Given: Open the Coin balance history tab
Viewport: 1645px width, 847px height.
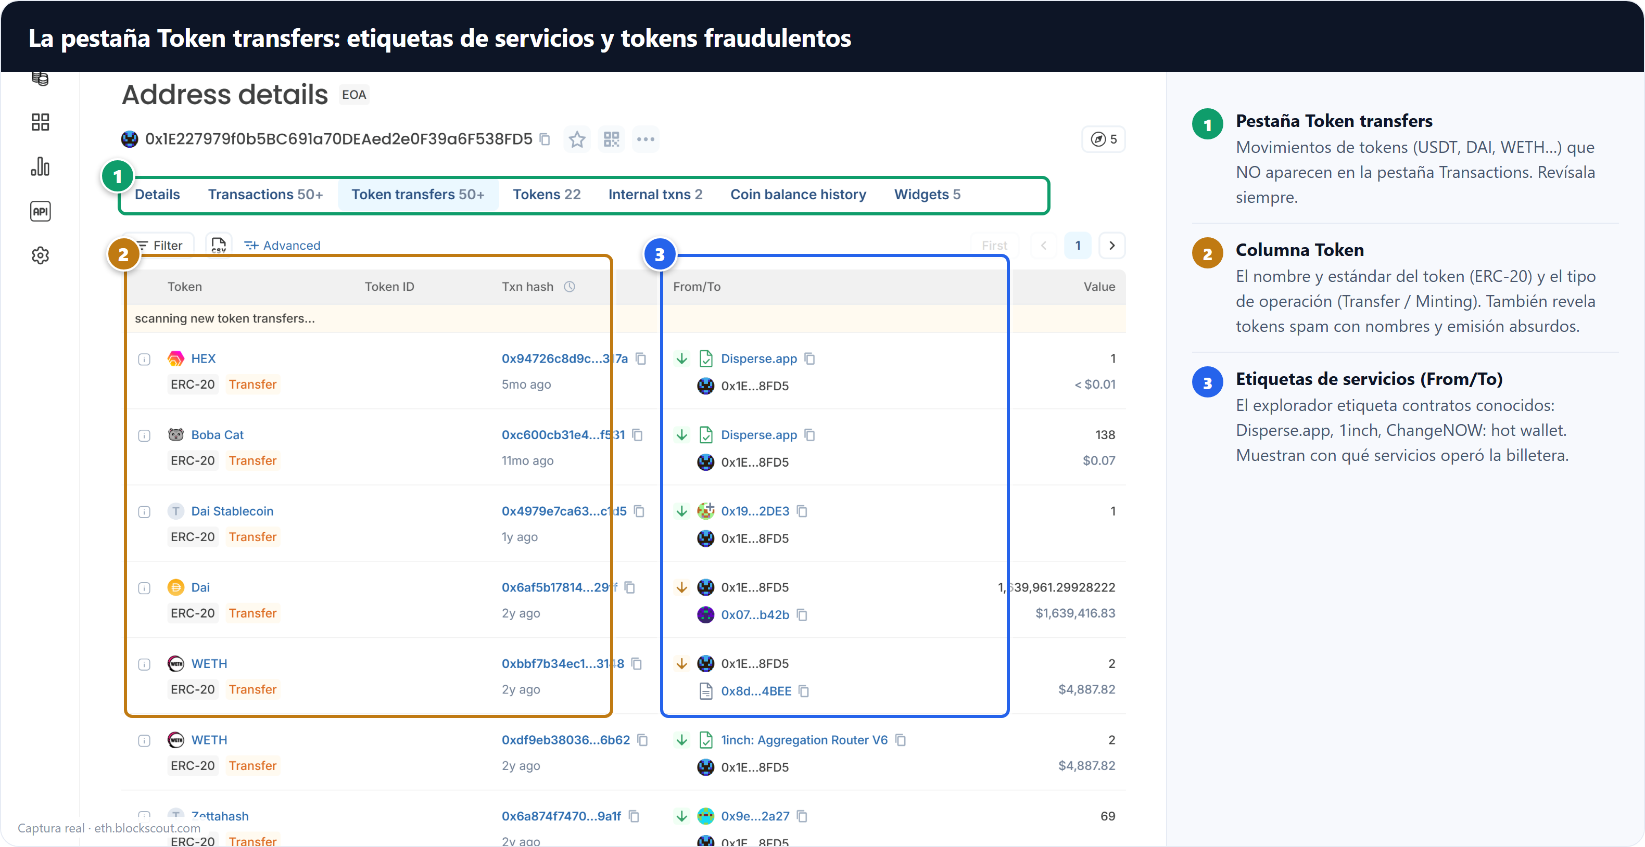Looking at the screenshot, I should point(798,194).
